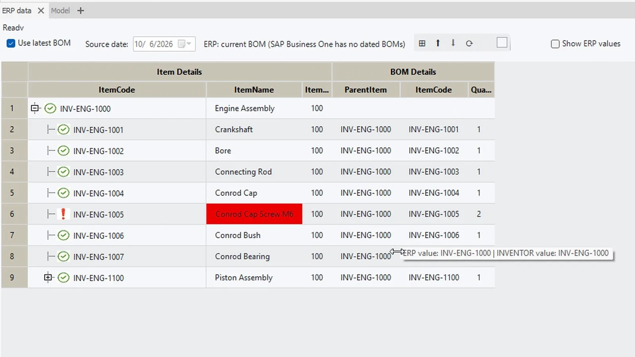Click green check icon beside INV-ENG-1003
This screenshot has width=635, height=357.
click(63, 172)
